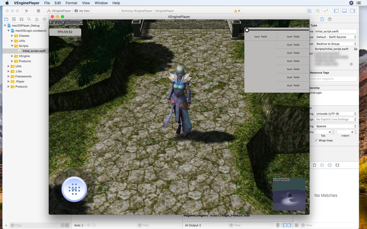Open the Object library icon
The height and width of the screenshot is (229, 367).
(x=330, y=165)
